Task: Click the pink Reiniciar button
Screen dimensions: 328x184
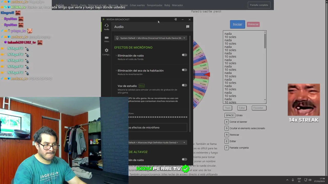Action: coord(253,24)
